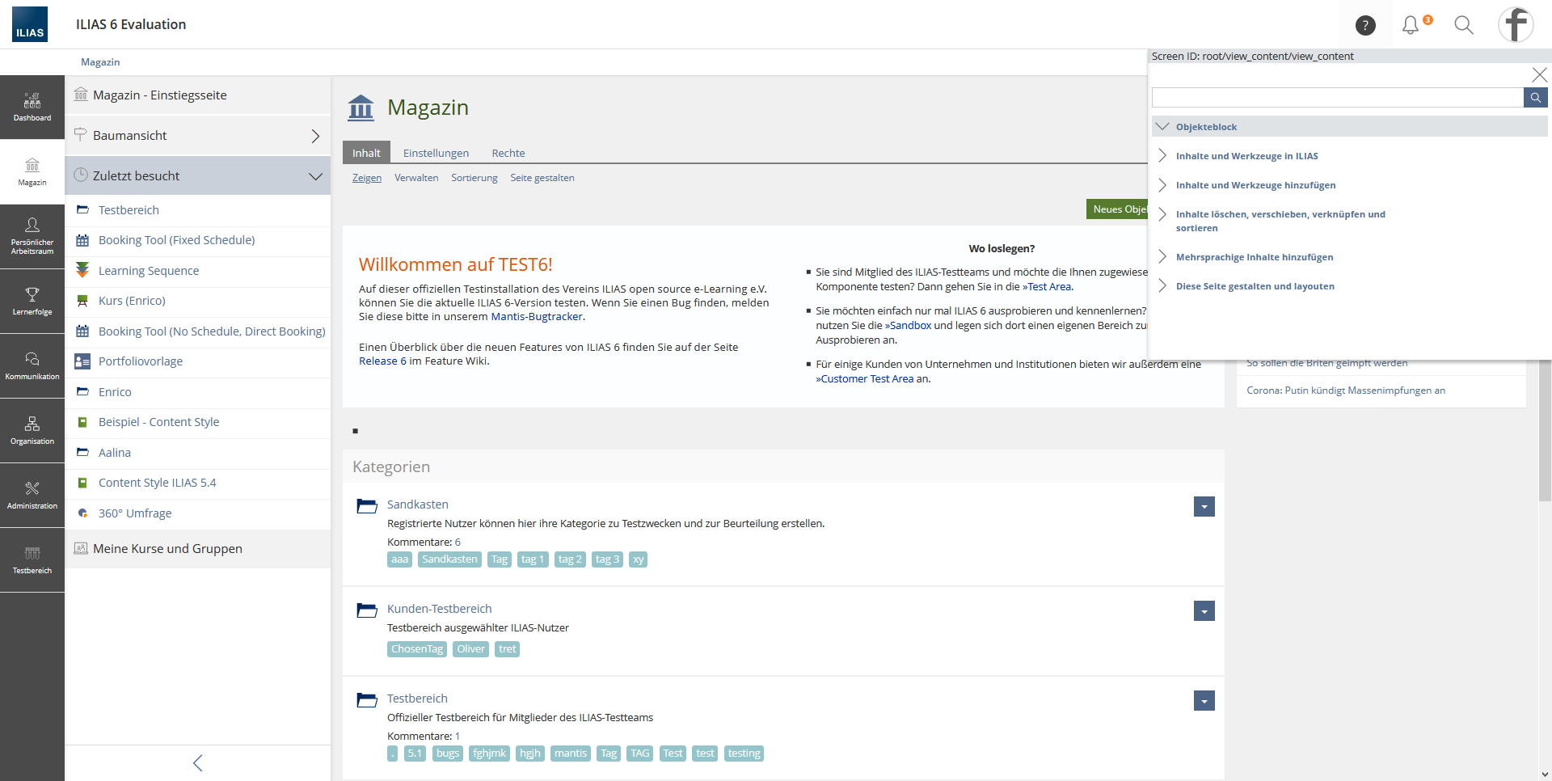Screen dimensions: 1552x781
Task: Click the 'mantis' tag under Testbereich
Action: point(570,754)
